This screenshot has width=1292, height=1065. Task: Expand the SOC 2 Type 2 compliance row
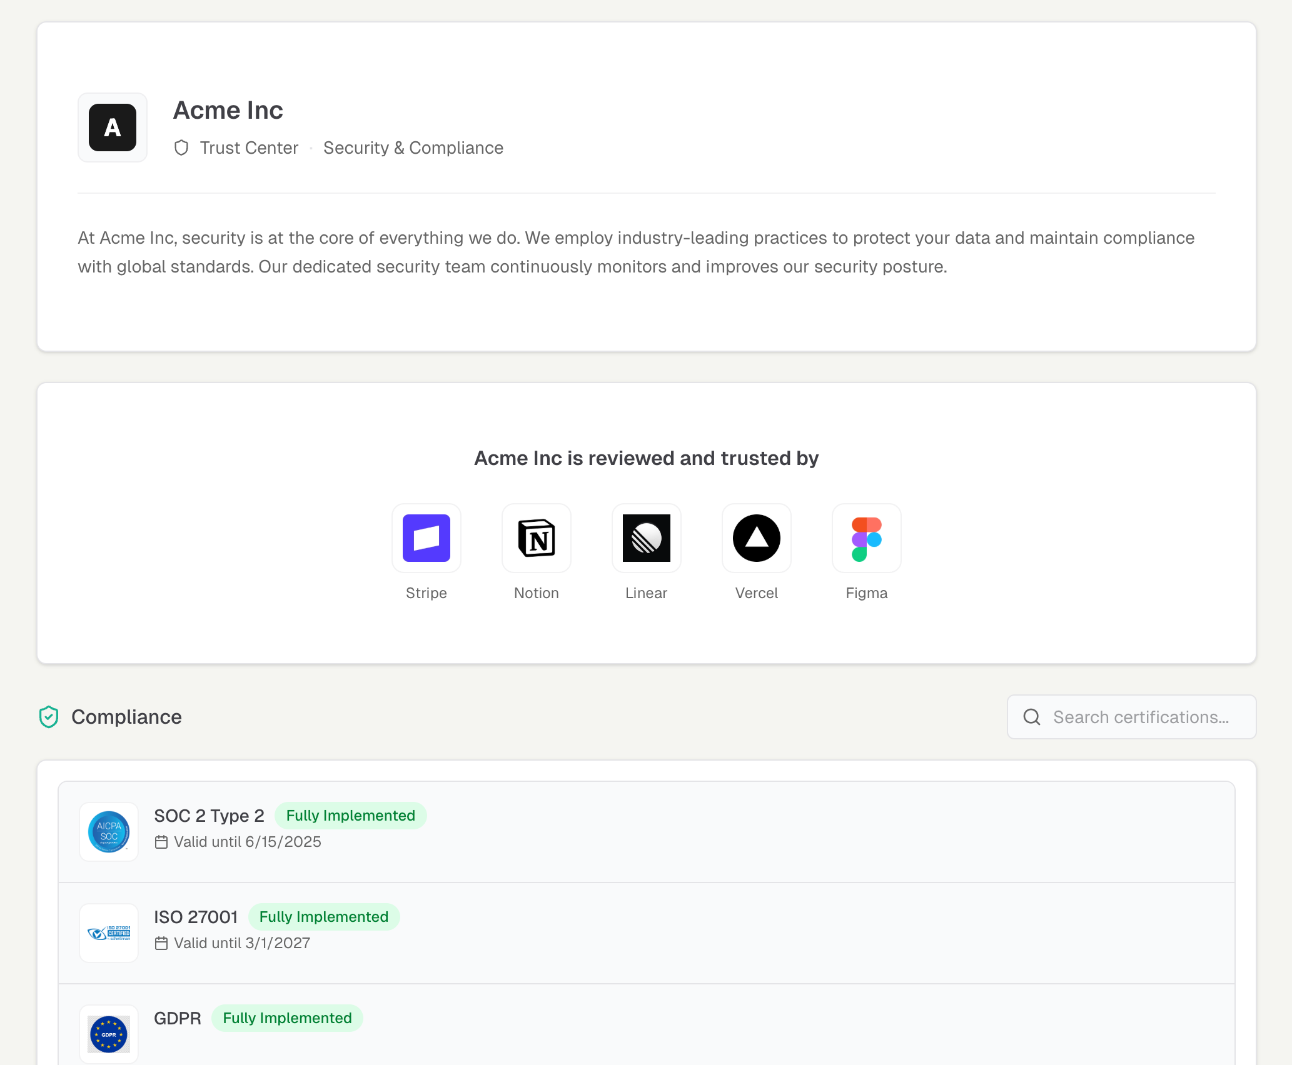point(625,832)
